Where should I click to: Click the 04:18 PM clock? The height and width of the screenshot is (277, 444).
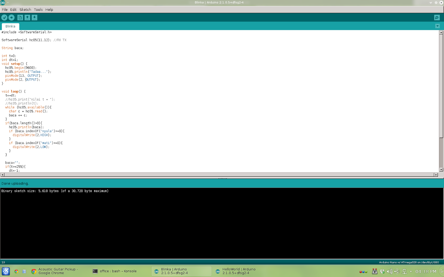point(426,271)
